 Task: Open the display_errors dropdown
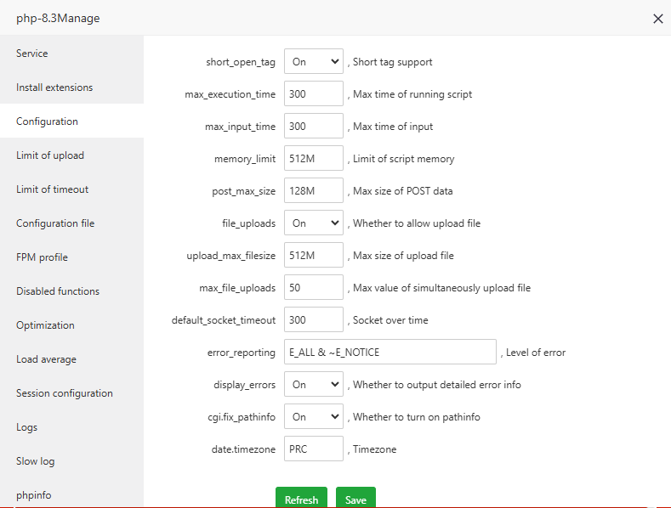click(x=313, y=385)
